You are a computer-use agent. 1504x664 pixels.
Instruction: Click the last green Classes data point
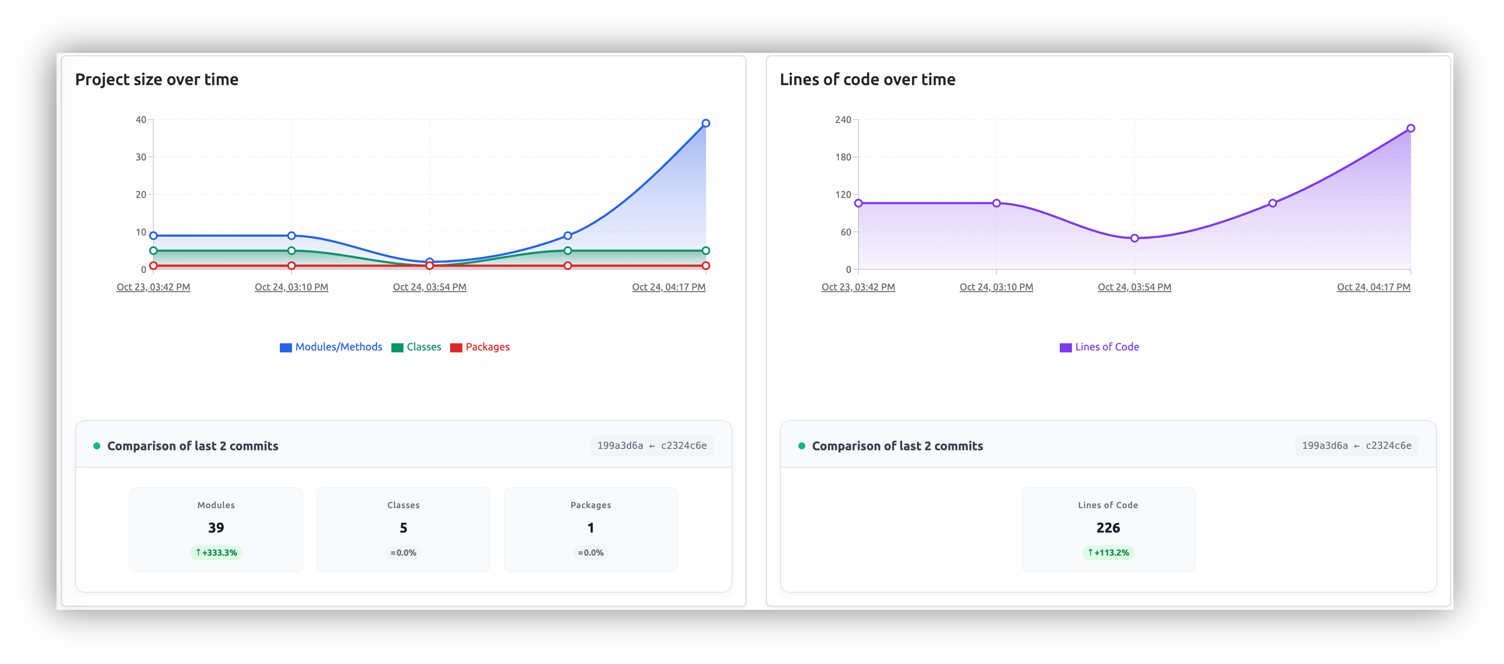point(706,251)
